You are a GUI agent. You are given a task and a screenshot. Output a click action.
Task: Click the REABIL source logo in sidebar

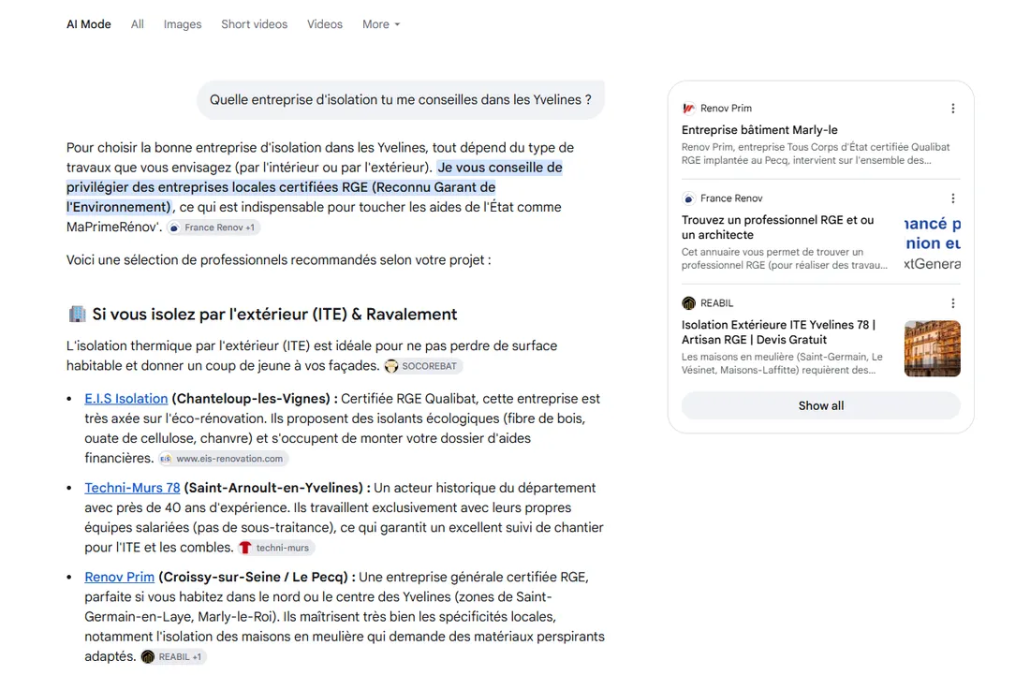[x=688, y=303]
